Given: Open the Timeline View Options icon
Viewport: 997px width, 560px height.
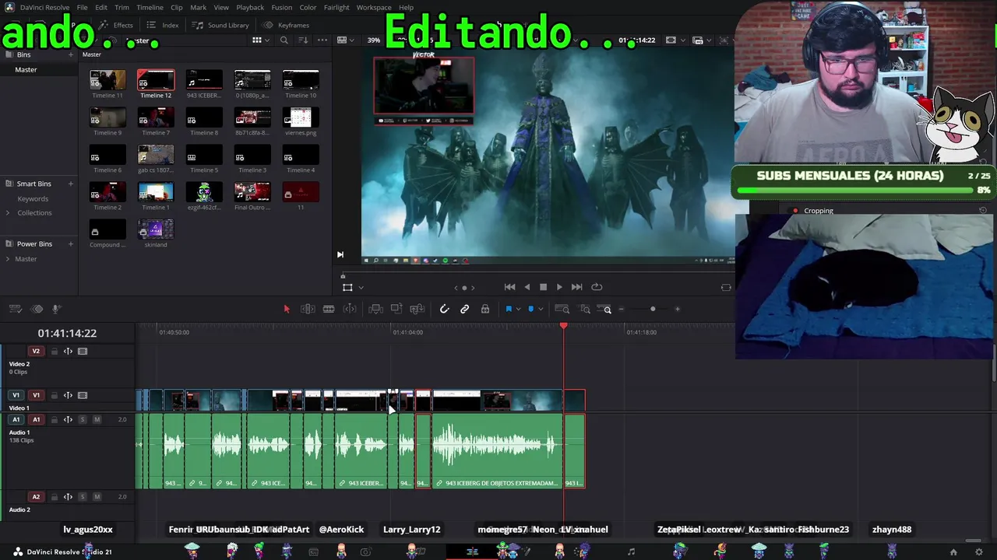Looking at the screenshot, I should click(17, 309).
